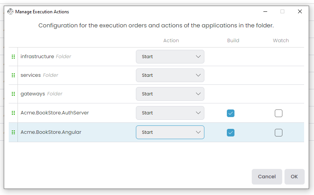Uncheck Build for Acme.BookStore.AuthServer
Viewport: 314px width, 195px height.
[231, 113]
